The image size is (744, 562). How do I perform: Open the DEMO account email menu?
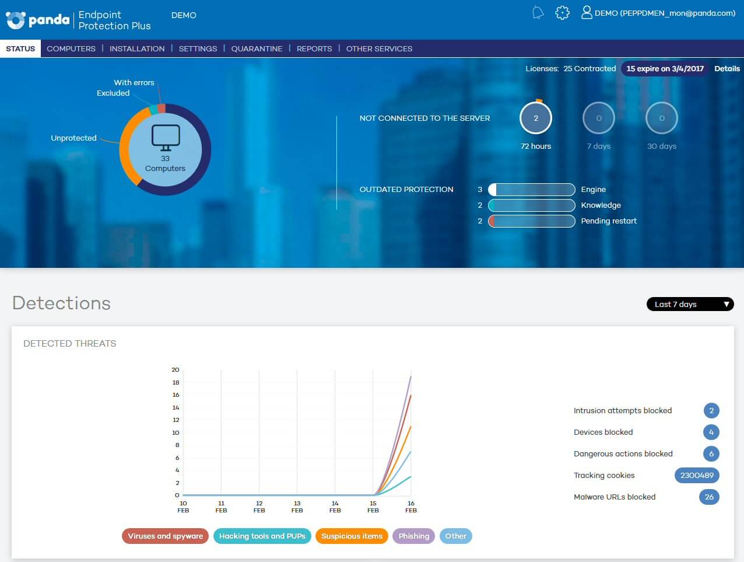(665, 13)
